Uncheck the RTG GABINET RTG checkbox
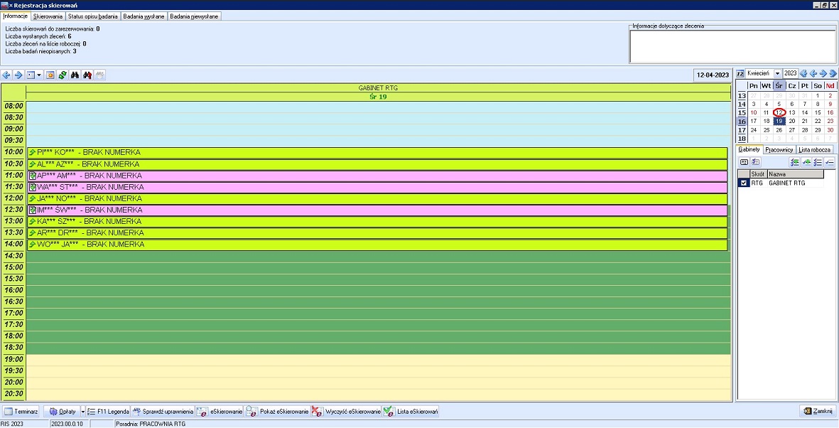This screenshot has width=839, height=428. (x=743, y=183)
